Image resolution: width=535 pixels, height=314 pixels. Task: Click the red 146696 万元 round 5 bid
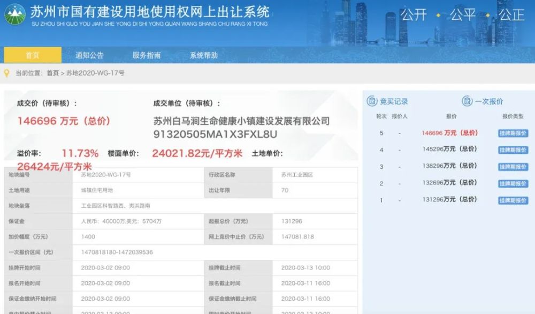(x=450, y=133)
